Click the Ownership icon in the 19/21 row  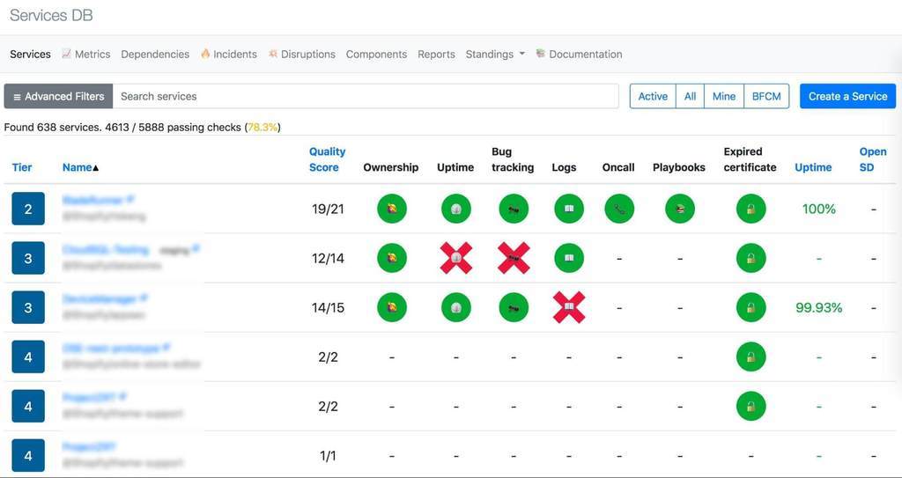[x=391, y=209]
